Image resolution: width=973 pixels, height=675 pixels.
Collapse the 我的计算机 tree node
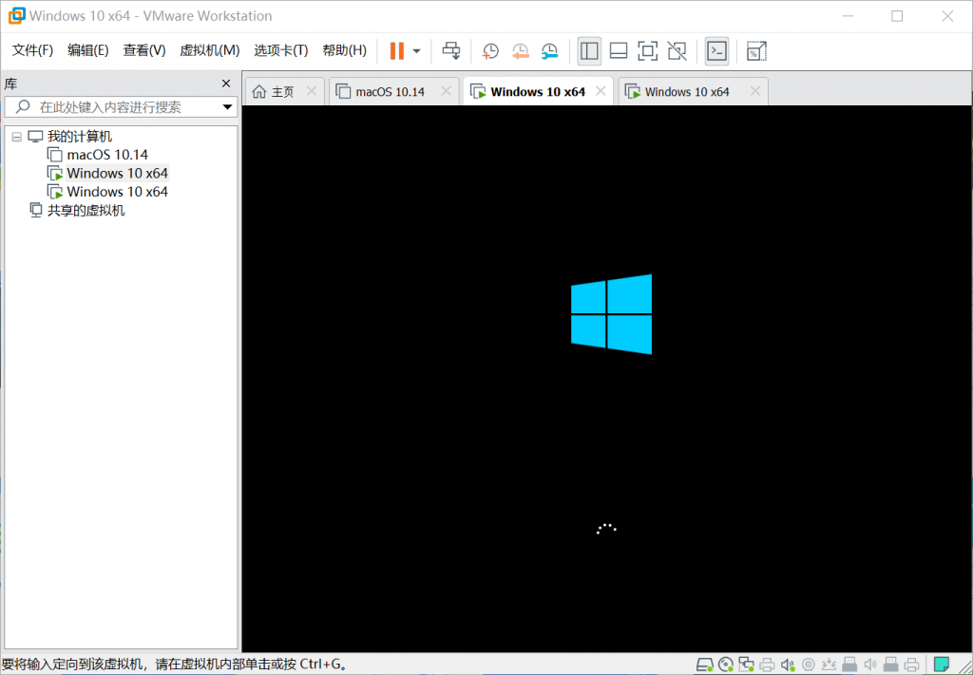(16, 137)
